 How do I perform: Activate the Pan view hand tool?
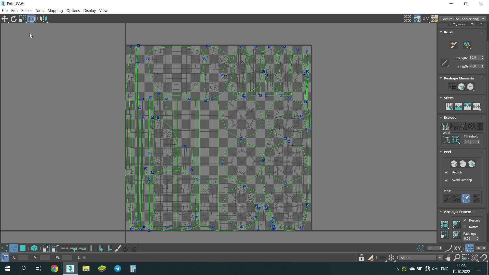(448, 258)
